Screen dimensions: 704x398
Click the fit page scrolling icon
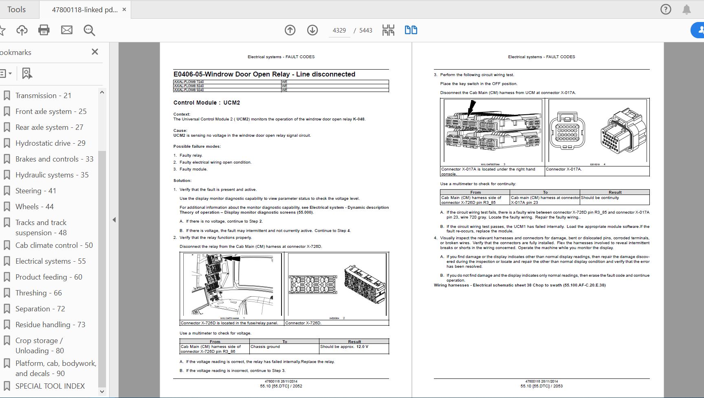(388, 30)
